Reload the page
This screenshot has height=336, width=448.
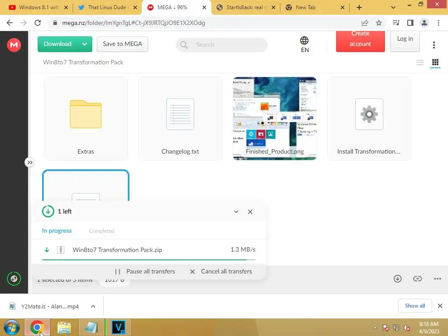click(38, 23)
